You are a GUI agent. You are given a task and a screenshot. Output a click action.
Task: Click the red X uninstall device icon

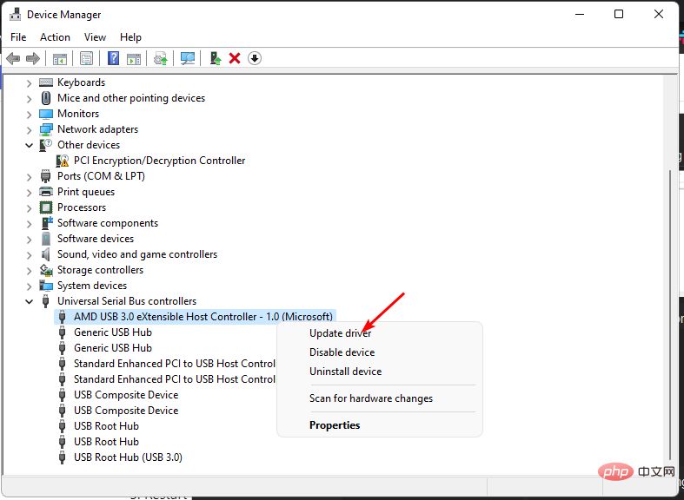[235, 58]
